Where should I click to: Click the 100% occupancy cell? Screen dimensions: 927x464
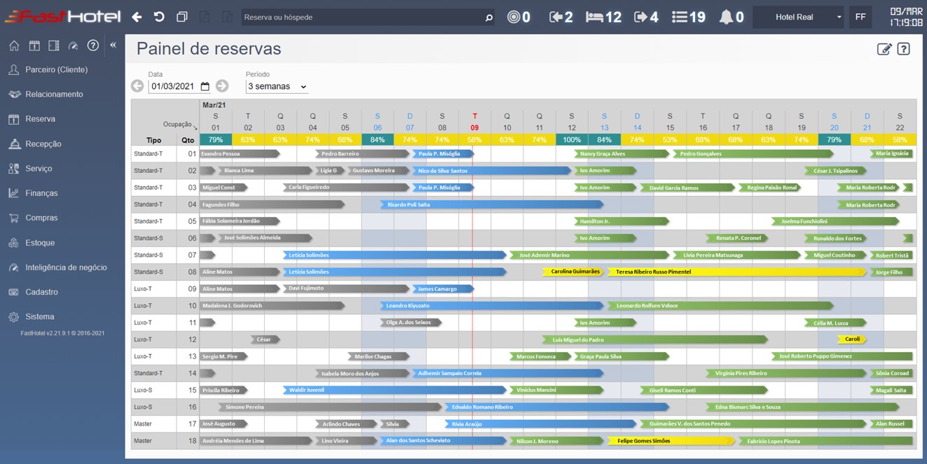(572, 140)
